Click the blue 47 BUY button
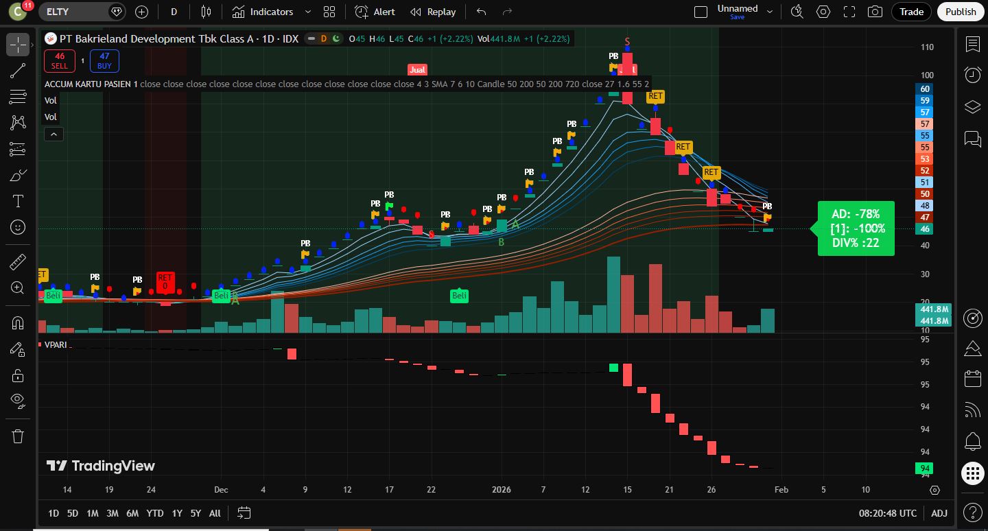This screenshot has width=988, height=531. (104, 61)
